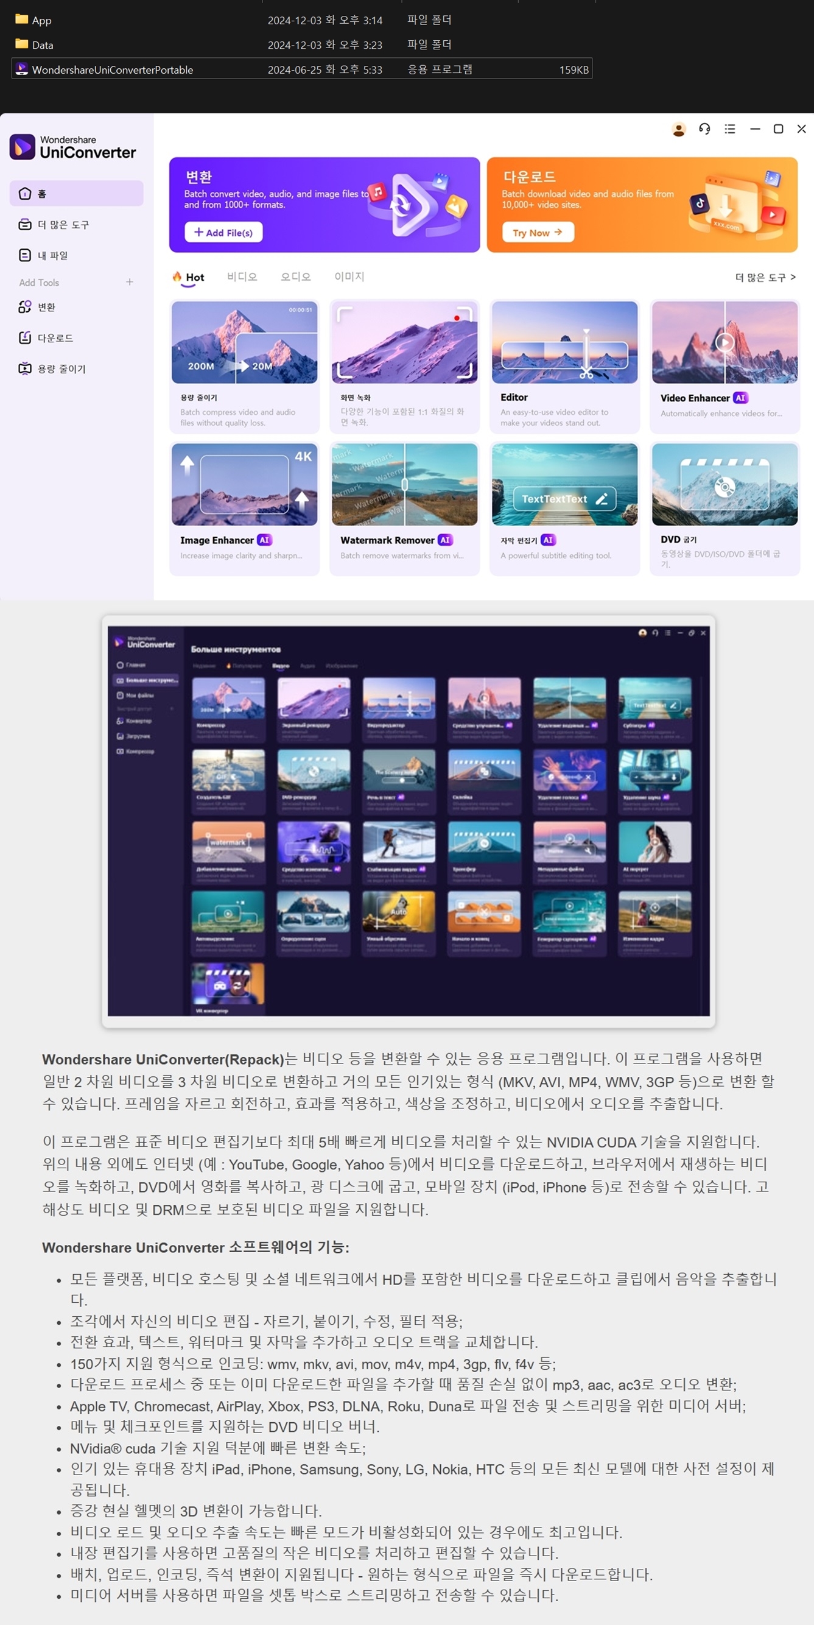Click the 159KB size cell
Image resolution: width=814 pixels, height=1625 pixels.
tap(574, 69)
